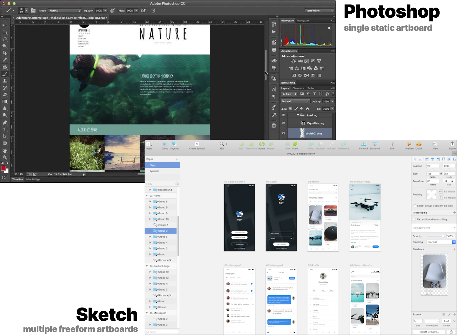
Task: Add a Color Balance adjustment in Photoshop
Action: pos(297,68)
